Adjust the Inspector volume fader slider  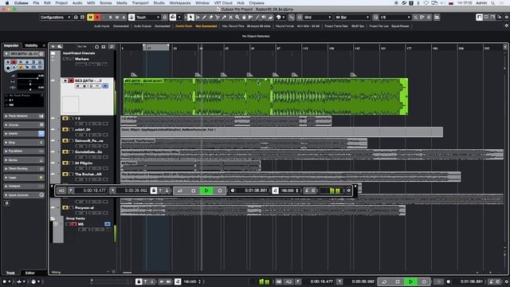(x=30, y=78)
